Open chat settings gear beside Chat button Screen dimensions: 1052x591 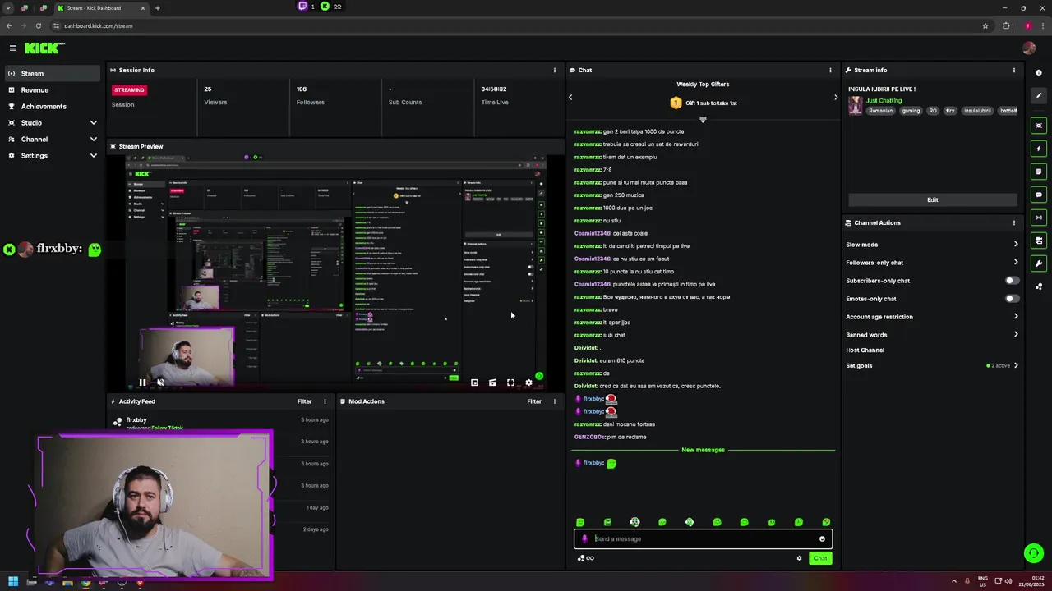(x=799, y=558)
